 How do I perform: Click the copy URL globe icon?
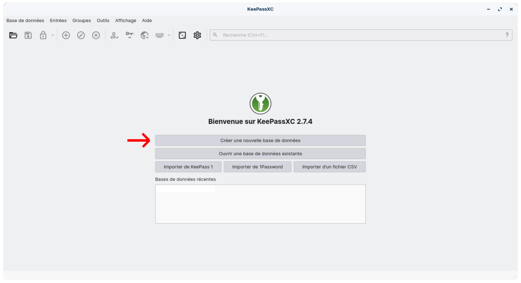(x=145, y=35)
